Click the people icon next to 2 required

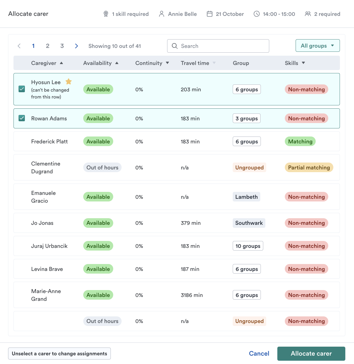[x=308, y=14]
